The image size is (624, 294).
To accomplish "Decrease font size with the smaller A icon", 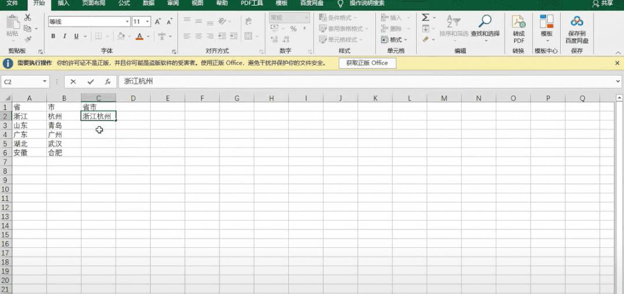I will [170, 21].
